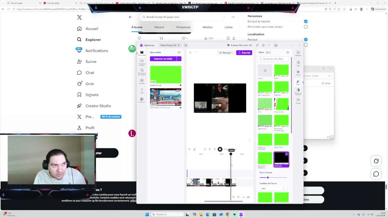This screenshot has width=388, height=218.
Task: Select the 'Aucun' effect thumbnail
Action: tap(265, 71)
